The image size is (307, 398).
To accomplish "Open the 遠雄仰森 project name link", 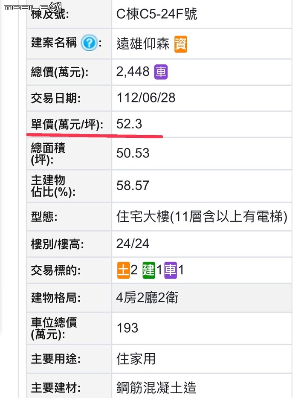I will pyautogui.click(x=143, y=44).
